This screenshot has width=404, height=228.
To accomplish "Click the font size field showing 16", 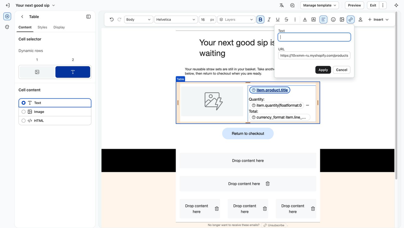I will pos(207,19).
